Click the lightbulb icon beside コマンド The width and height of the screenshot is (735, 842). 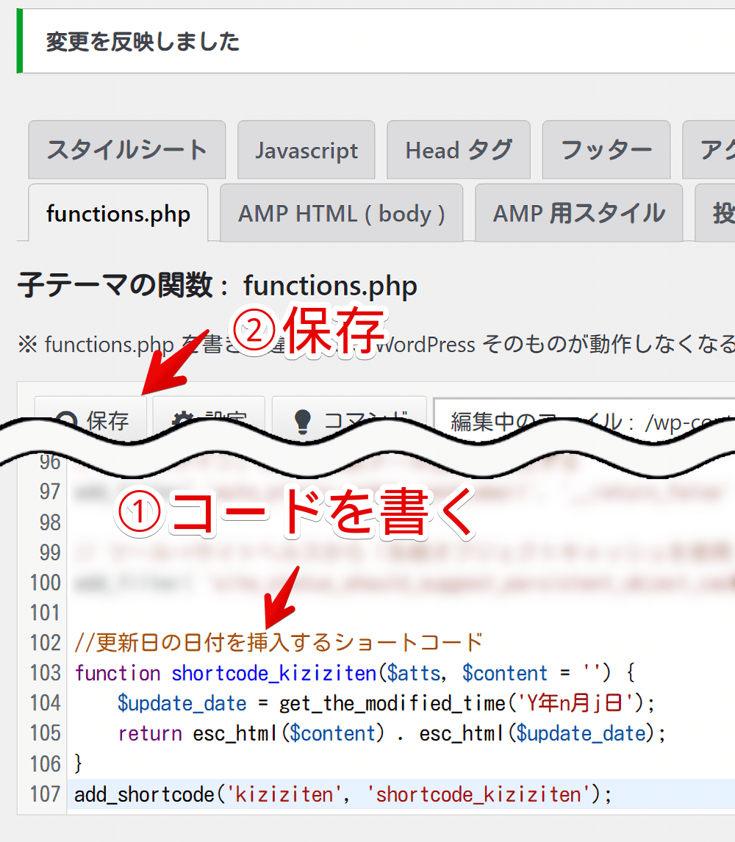click(x=303, y=422)
